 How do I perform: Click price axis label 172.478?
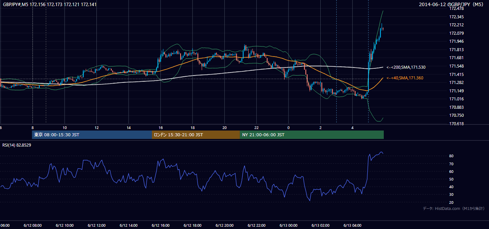(456, 8)
